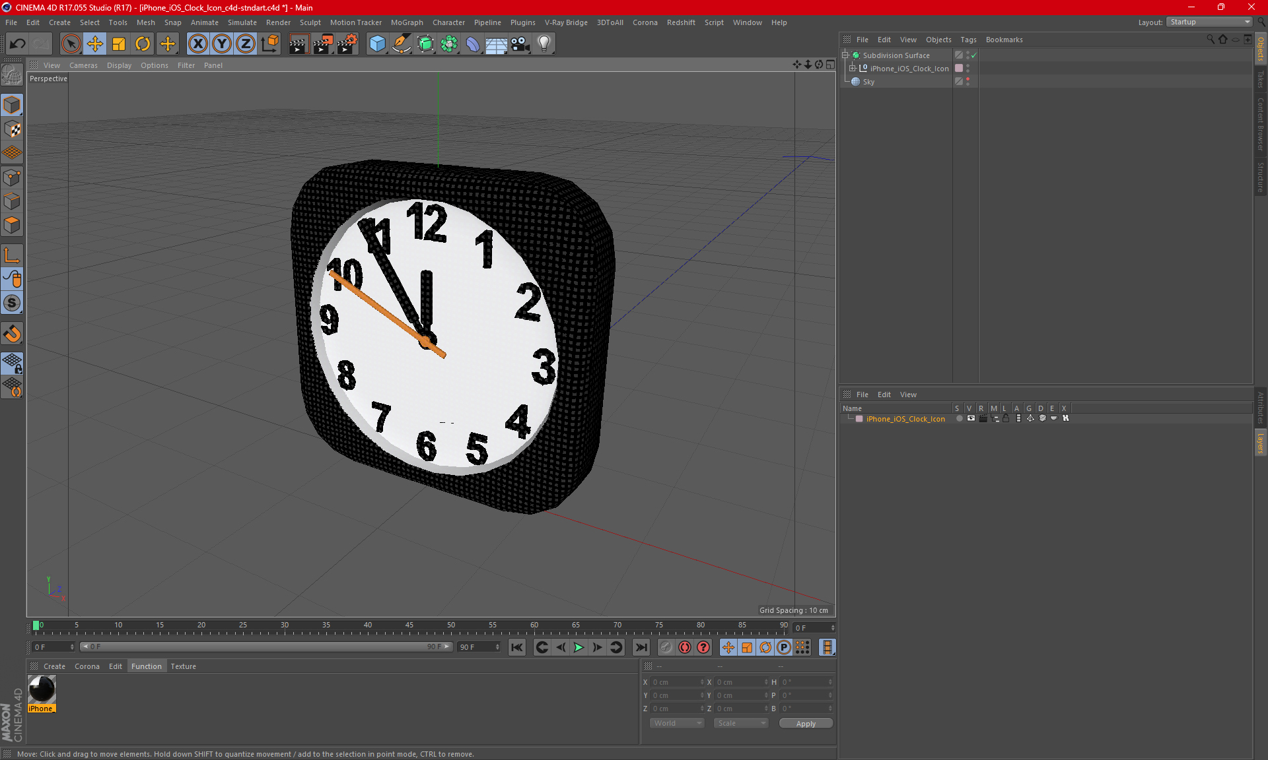Screen dimensions: 1268x760
Task: Toggle the Sky object visibility dots
Action: (x=968, y=82)
